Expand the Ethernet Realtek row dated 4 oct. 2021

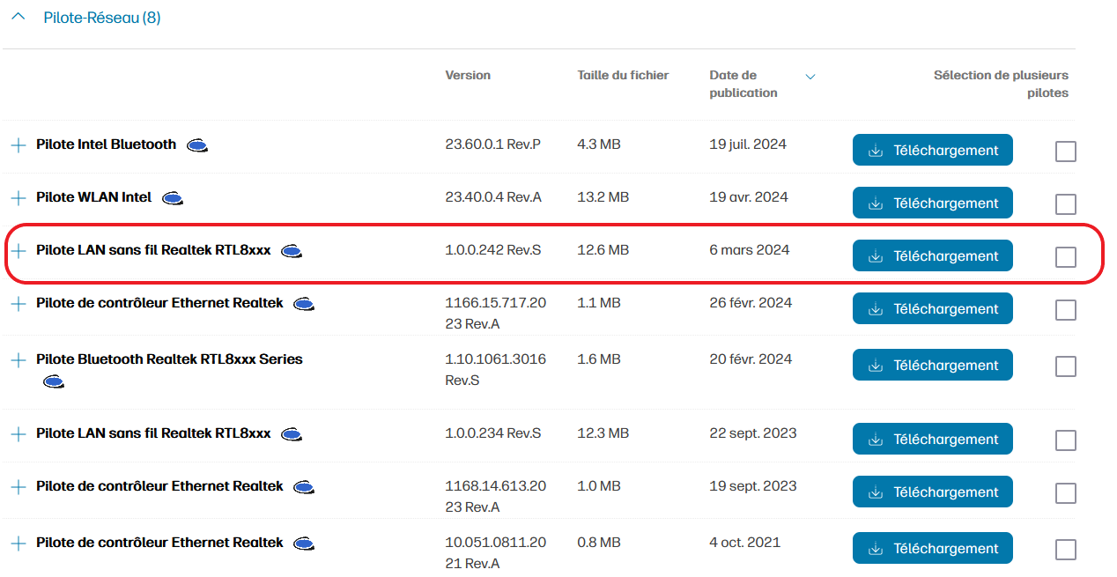tap(18, 543)
